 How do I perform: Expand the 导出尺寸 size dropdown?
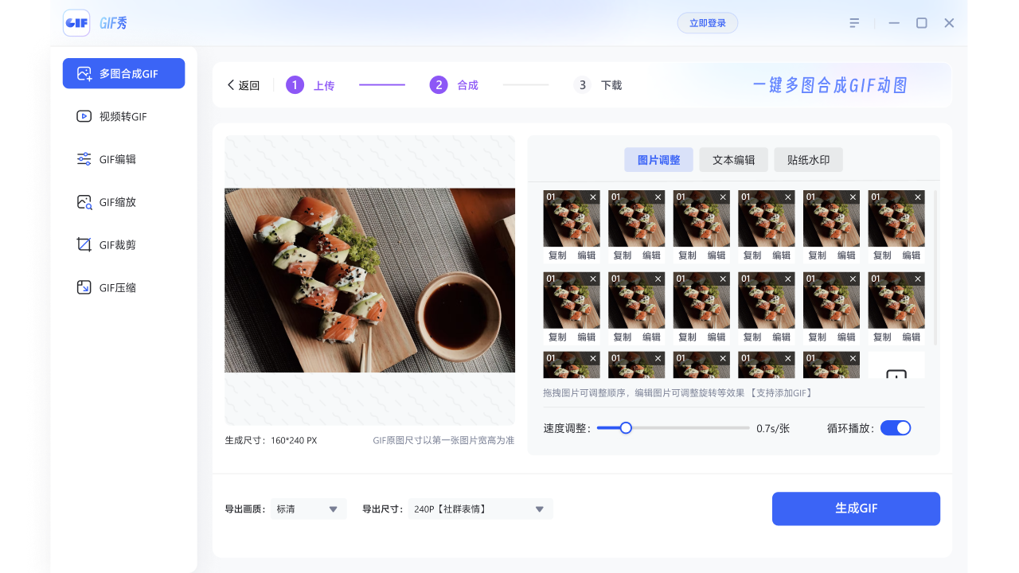[x=479, y=509]
